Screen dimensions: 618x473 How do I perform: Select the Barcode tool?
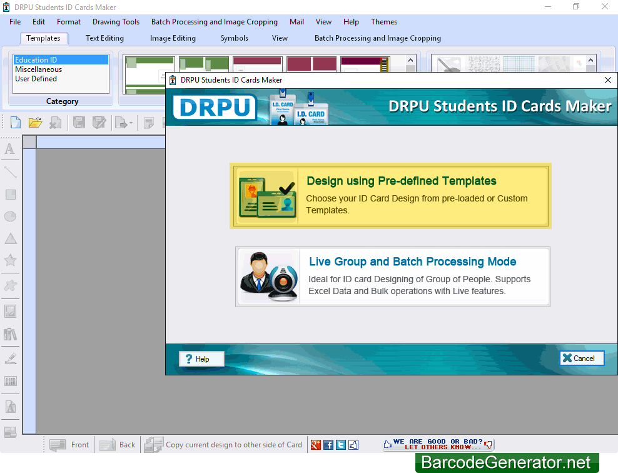[10, 382]
